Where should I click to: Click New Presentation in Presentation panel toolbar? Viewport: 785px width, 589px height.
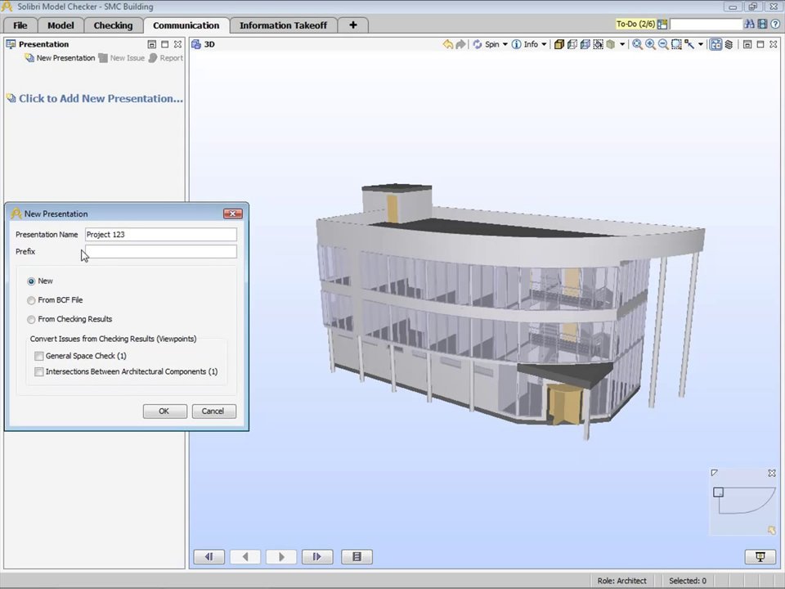pyautogui.click(x=60, y=58)
